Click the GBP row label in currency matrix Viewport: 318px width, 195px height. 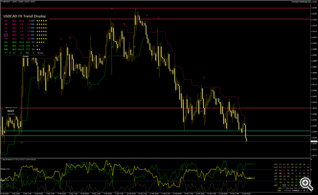[276, 179]
